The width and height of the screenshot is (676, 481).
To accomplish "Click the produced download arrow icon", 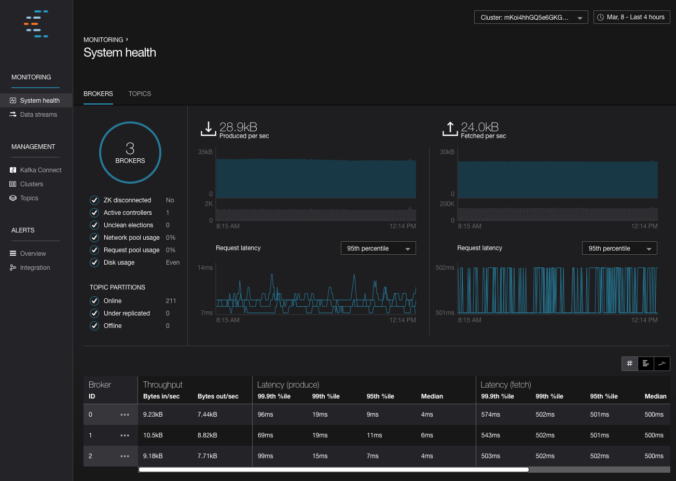I will click(x=208, y=129).
